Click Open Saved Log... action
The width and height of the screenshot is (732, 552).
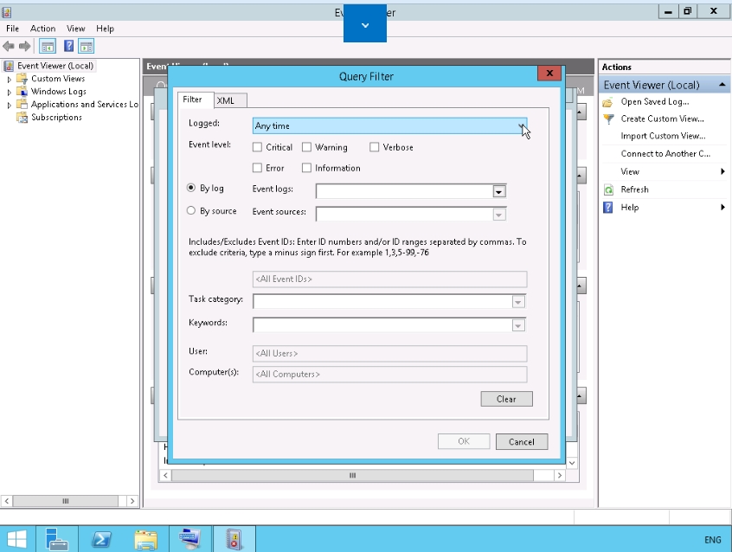[x=654, y=102]
